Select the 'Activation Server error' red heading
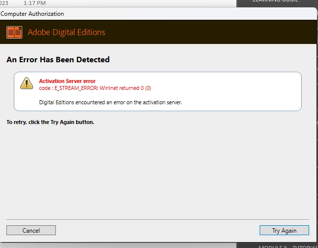318x248 pixels. (67, 81)
